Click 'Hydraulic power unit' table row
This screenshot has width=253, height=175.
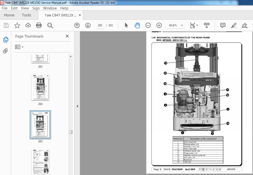click(198, 151)
